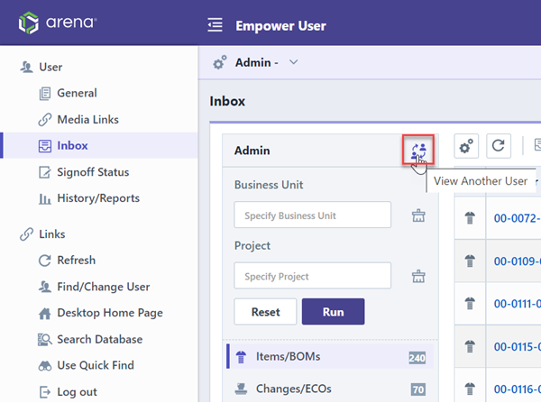Click the User section header
541x403 pixels.
(50, 67)
